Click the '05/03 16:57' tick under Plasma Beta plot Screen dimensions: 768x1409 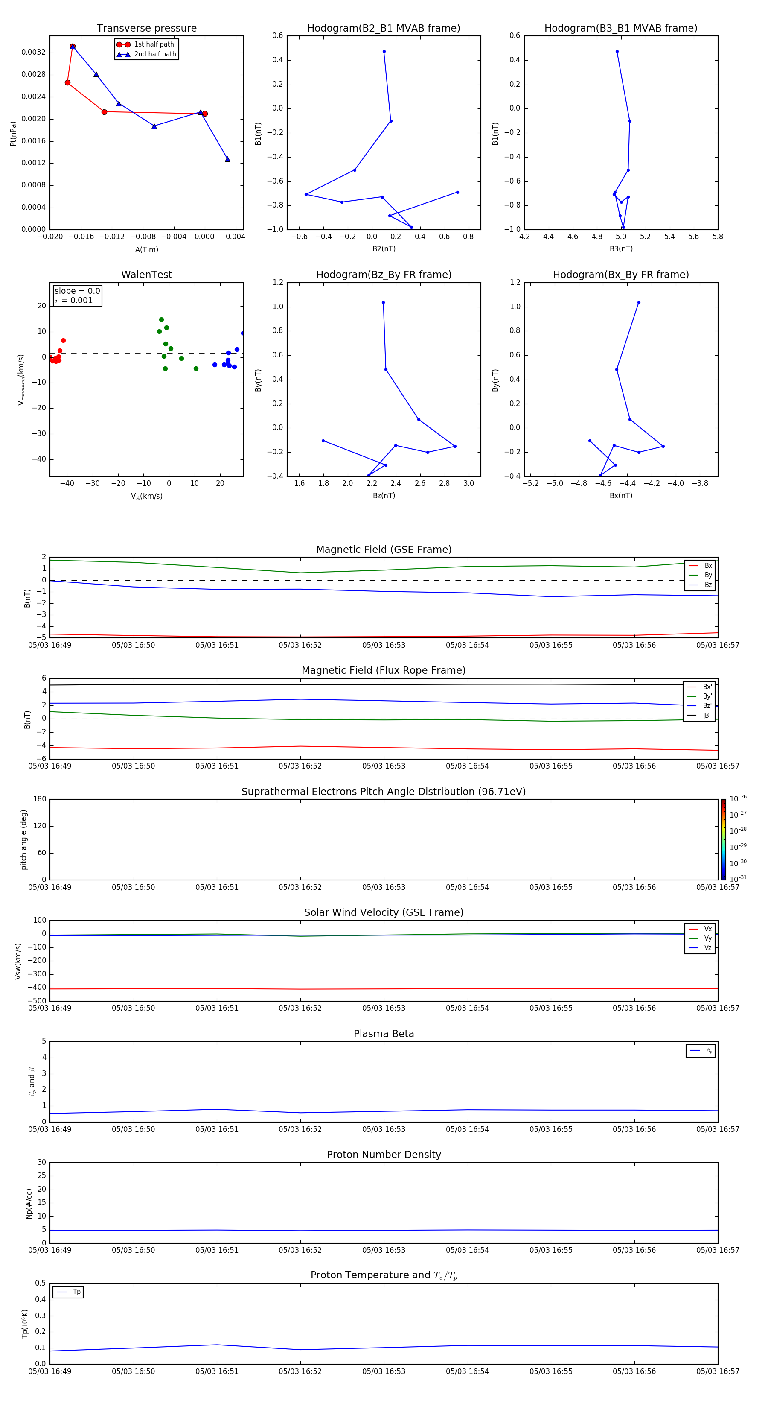718,1129
